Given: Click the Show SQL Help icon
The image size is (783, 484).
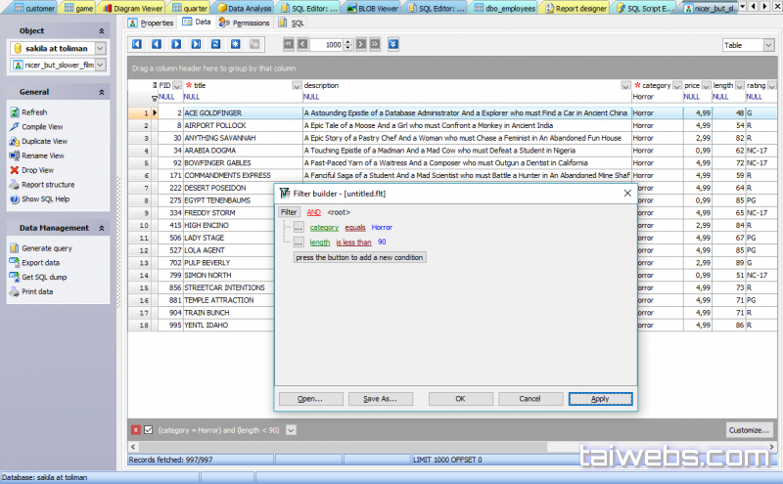Looking at the screenshot, I should tap(14, 198).
